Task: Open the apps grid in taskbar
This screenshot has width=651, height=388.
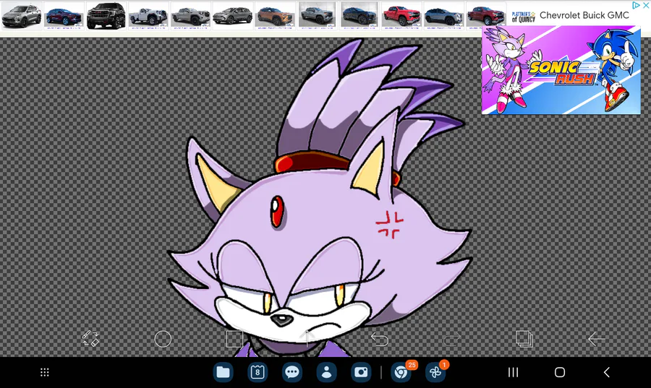Action: pyautogui.click(x=45, y=372)
